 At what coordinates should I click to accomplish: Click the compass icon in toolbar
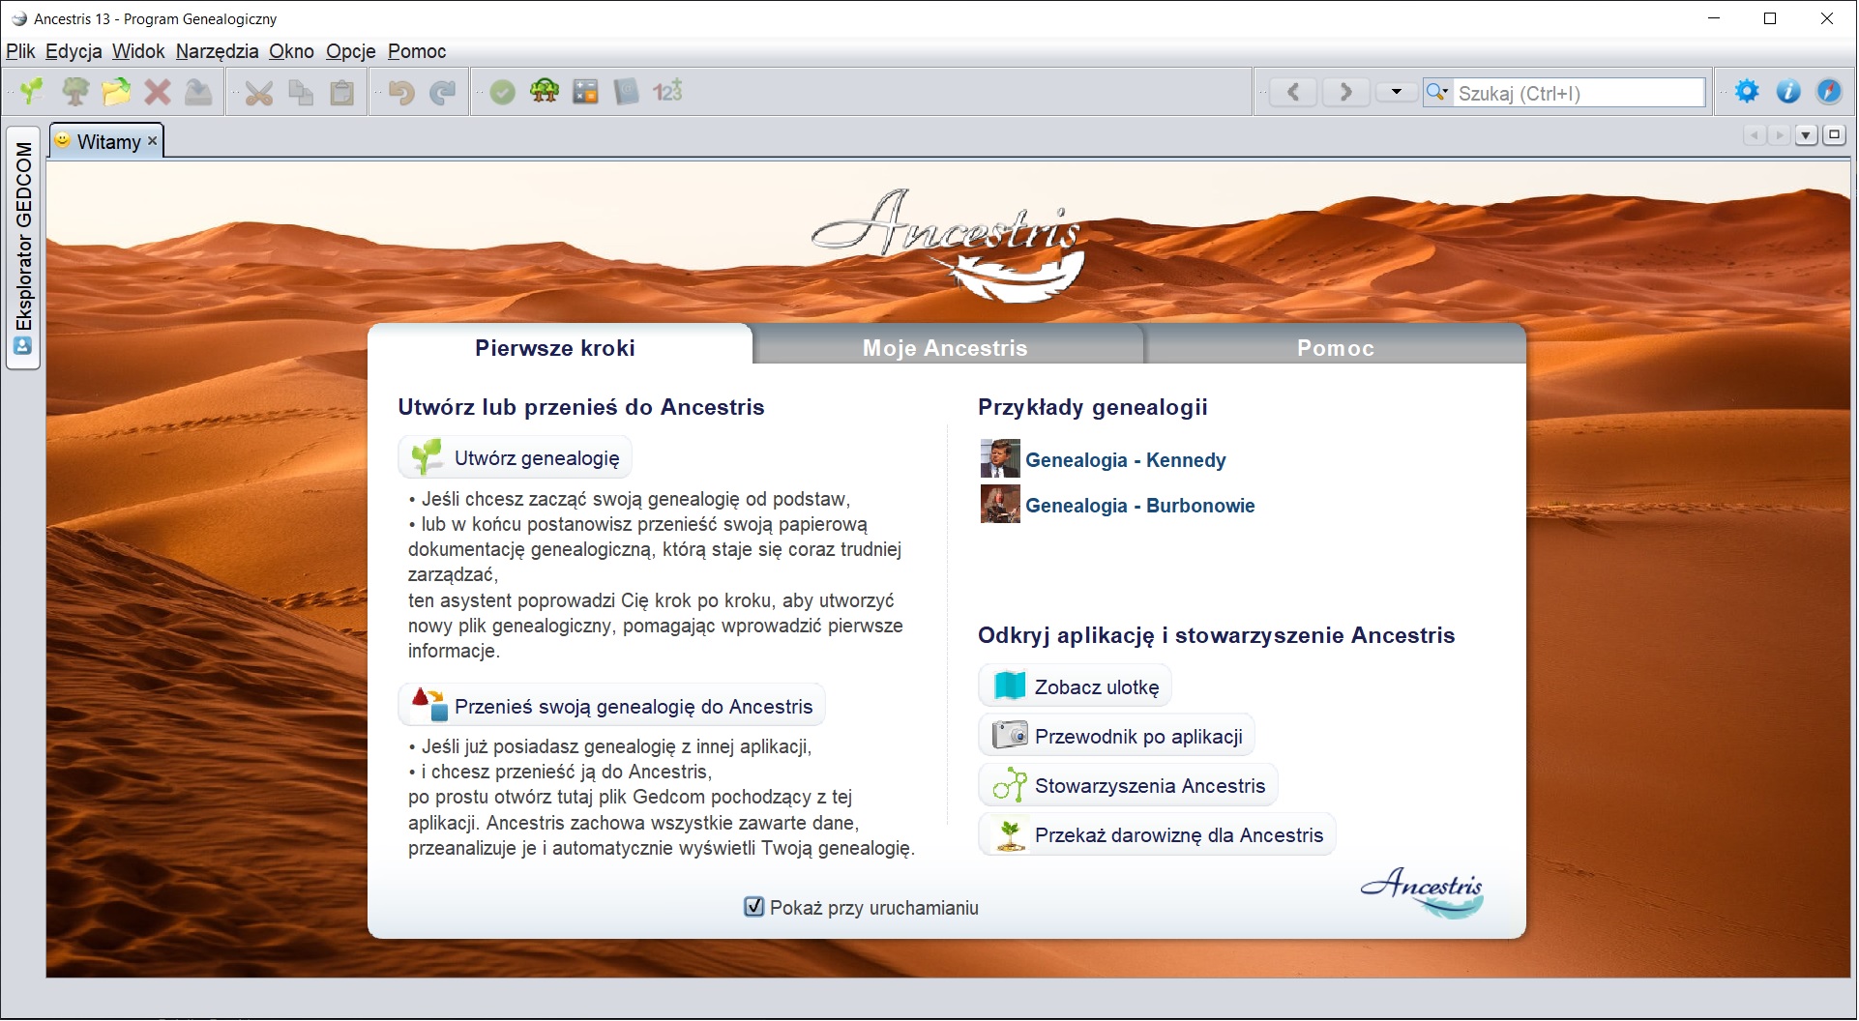pos(1828,92)
